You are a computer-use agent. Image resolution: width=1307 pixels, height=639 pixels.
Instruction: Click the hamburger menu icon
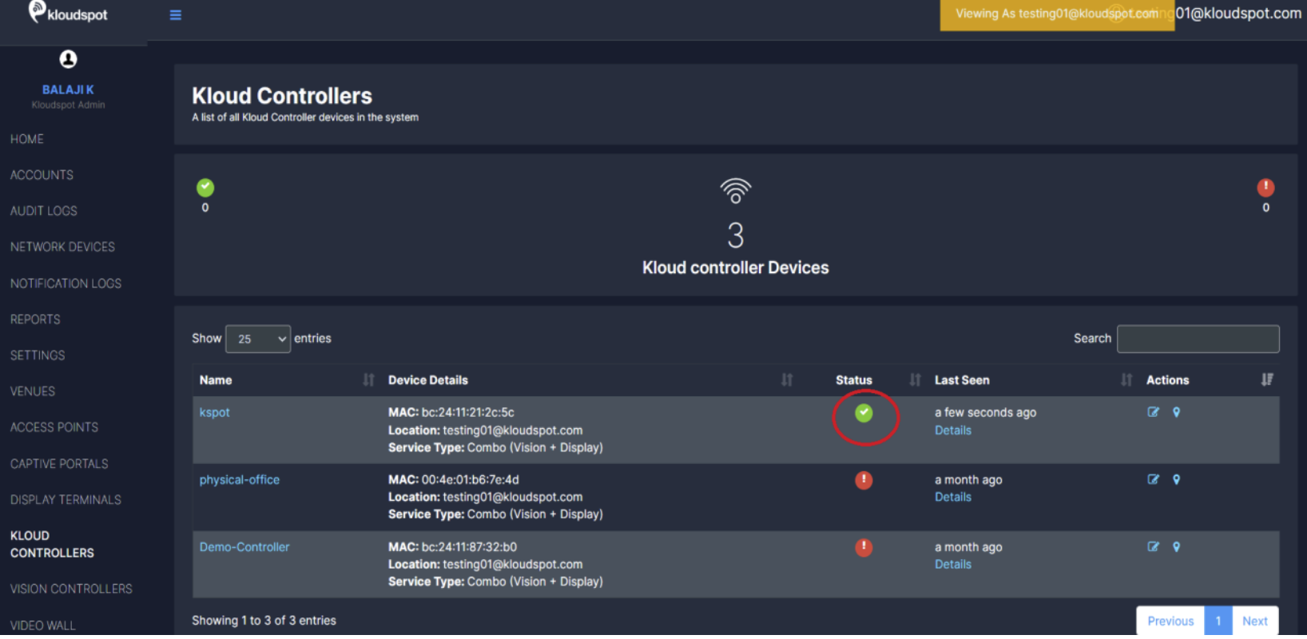176,15
